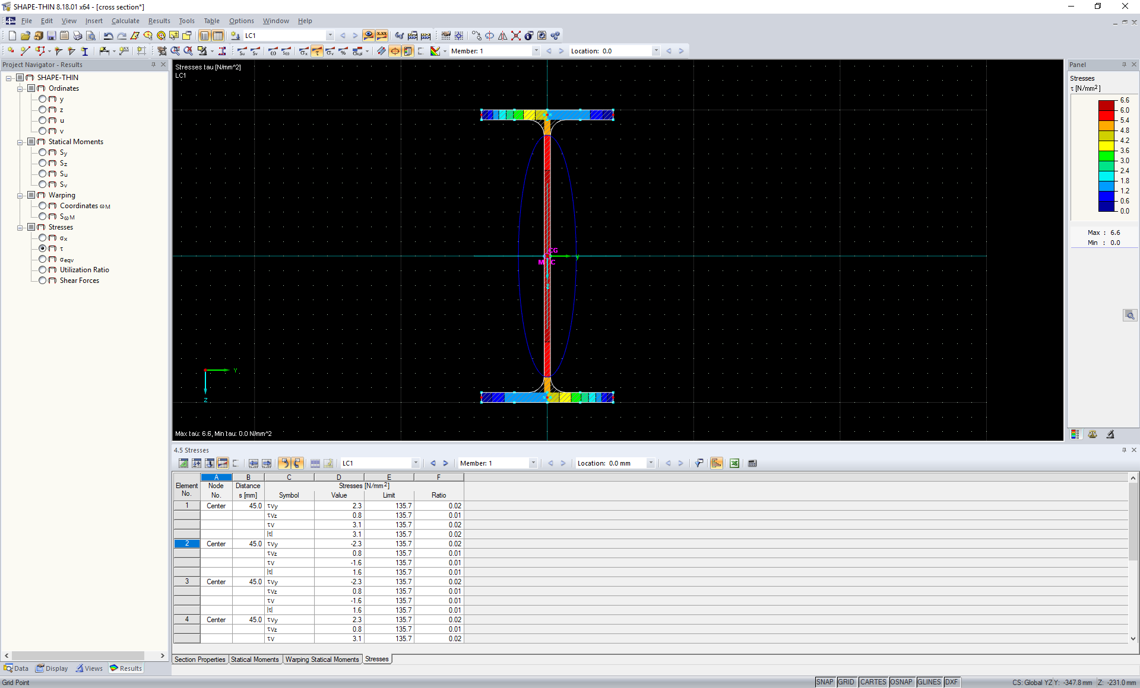
Task: Toggle the Ordinates checkbox in the navigator
Action: pos(31,88)
